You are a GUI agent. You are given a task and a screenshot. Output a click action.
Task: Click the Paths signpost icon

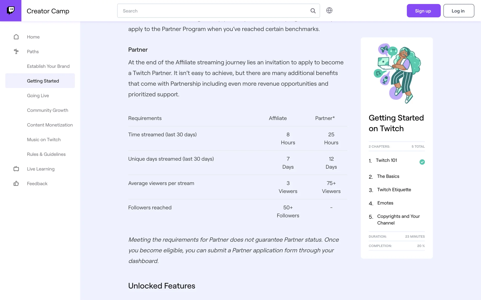point(16,51)
